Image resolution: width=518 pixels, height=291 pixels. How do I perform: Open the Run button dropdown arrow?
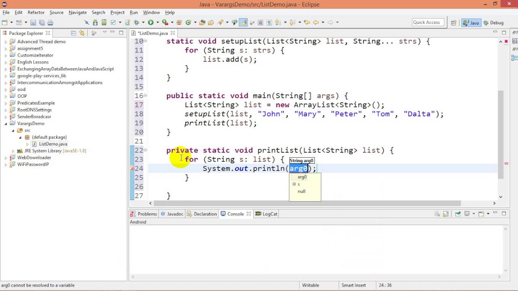[x=157, y=23]
